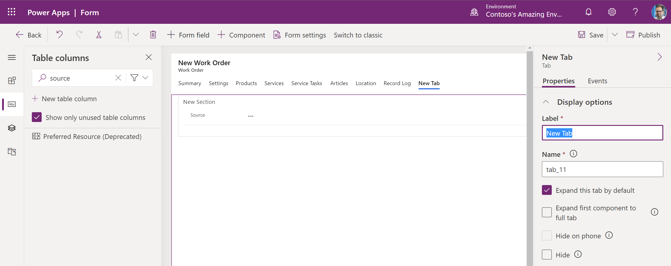Viewport: 671px width, 266px height.
Task: Cut the selected element
Action: coord(99,35)
